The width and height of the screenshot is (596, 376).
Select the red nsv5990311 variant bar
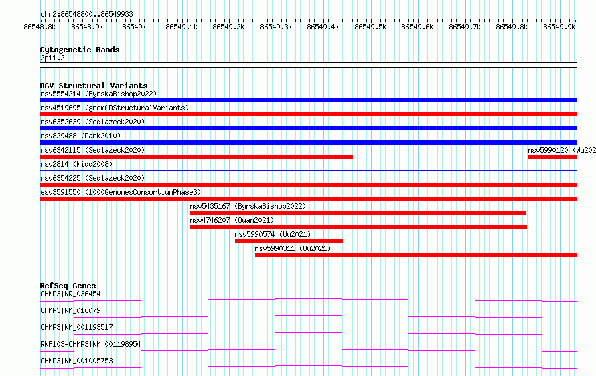point(417,255)
